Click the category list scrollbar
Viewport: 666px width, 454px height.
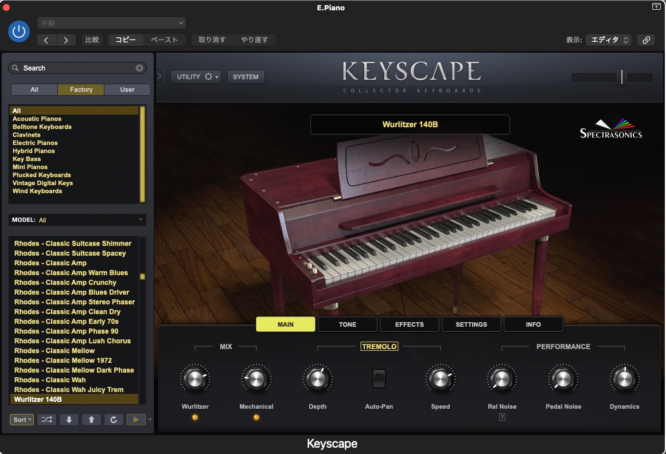point(143,154)
